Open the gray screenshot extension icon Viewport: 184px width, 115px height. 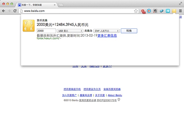[x=155, y=11]
